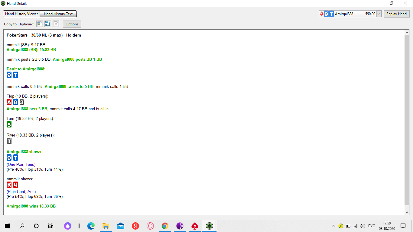This screenshot has width=413, height=232.
Task: Click volume speaker tray icon
Action: [x=363, y=226]
